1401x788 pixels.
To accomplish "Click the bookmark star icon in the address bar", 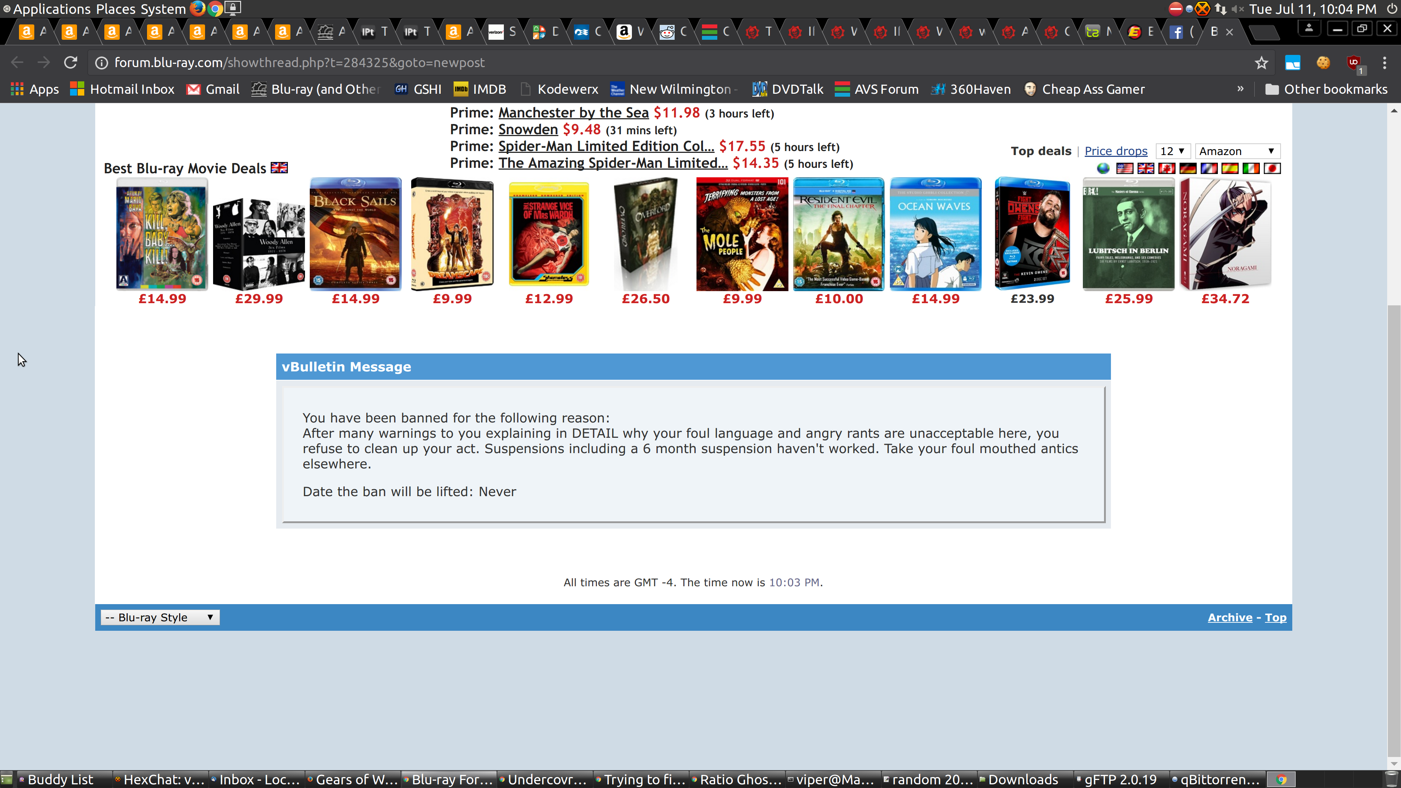I will pyautogui.click(x=1261, y=63).
